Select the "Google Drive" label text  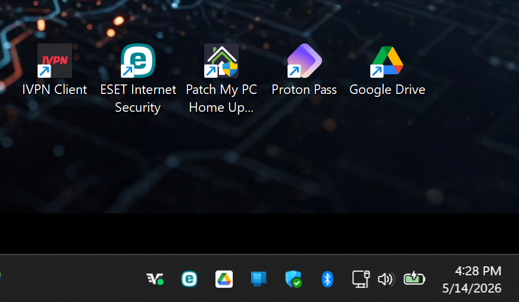(x=387, y=90)
